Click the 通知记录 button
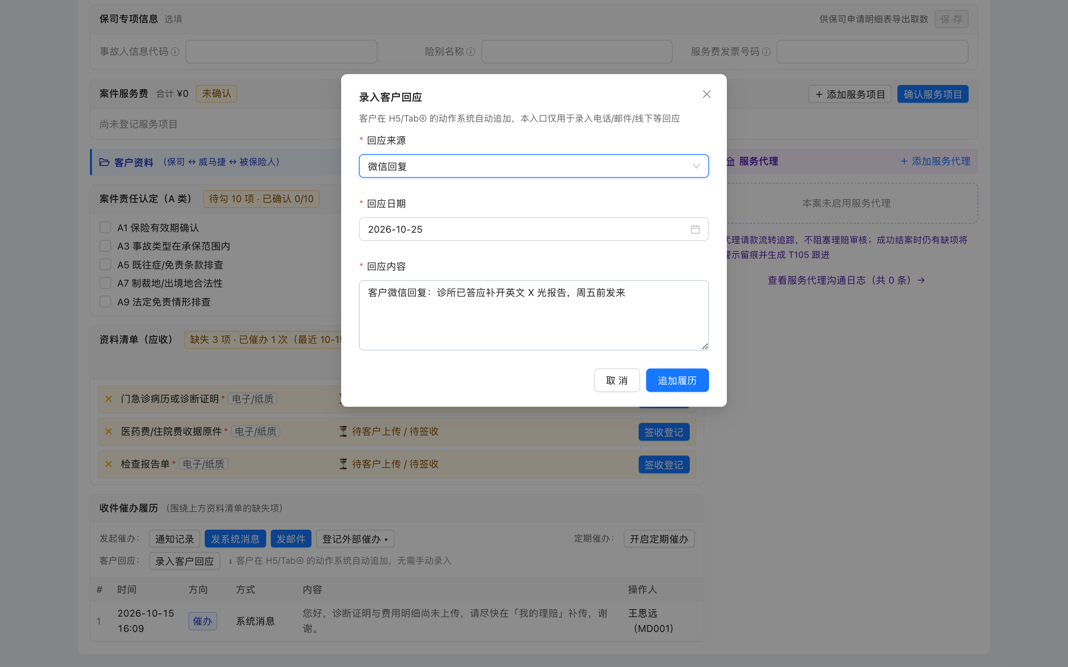The image size is (1068, 667). (x=175, y=539)
